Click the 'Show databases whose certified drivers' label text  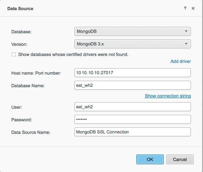tap(73, 54)
